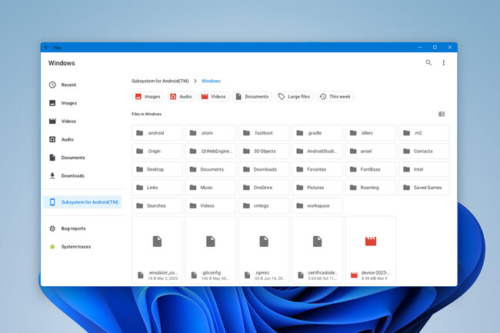
Task: Open the Searches folder
Action: [157, 205]
